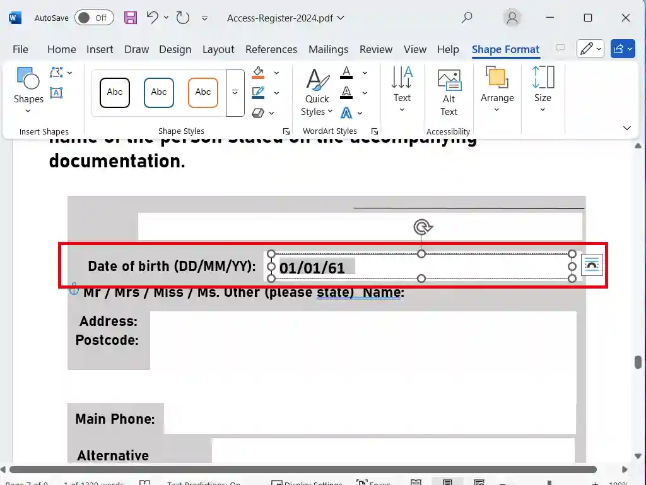The width and height of the screenshot is (646, 485).
Task: Click the rotate handle above the text box
Action: pos(421,227)
